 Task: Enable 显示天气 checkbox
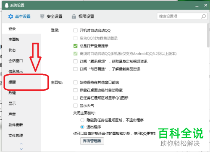[x=76, y=105]
